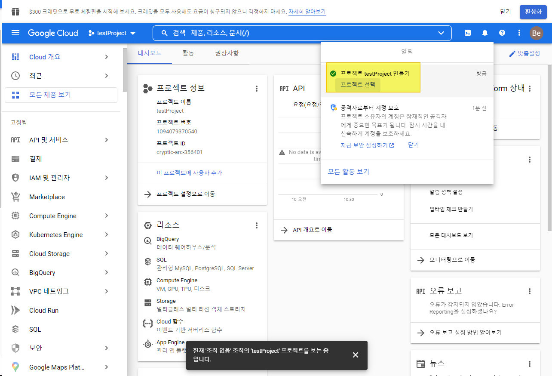Open Resources card options menu
This screenshot has width=552, height=376.
point(257,225)
